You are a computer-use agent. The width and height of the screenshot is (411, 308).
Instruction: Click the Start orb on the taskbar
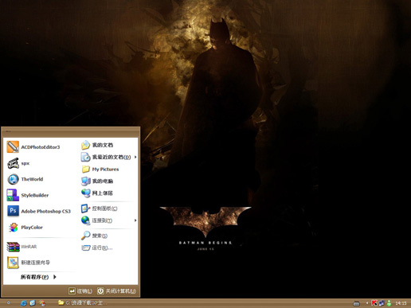coord(9,302)
